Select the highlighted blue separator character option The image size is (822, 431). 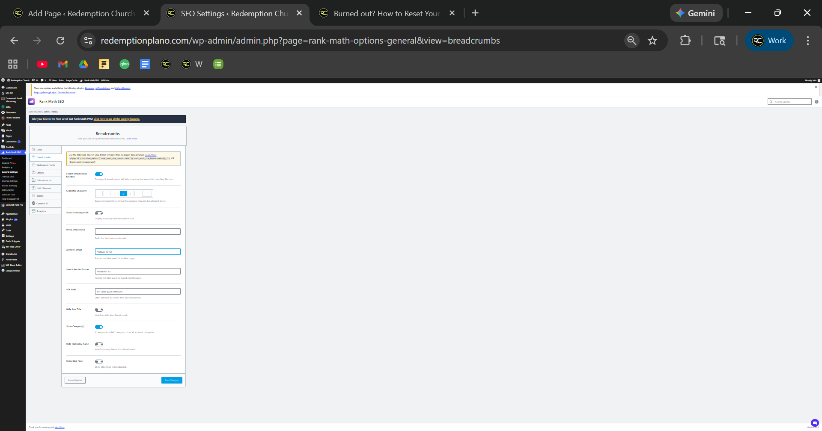click(x=123, y=194)
